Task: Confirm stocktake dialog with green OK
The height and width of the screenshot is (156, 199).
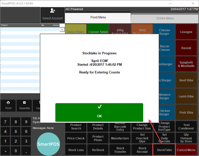Action: [99, 113]
